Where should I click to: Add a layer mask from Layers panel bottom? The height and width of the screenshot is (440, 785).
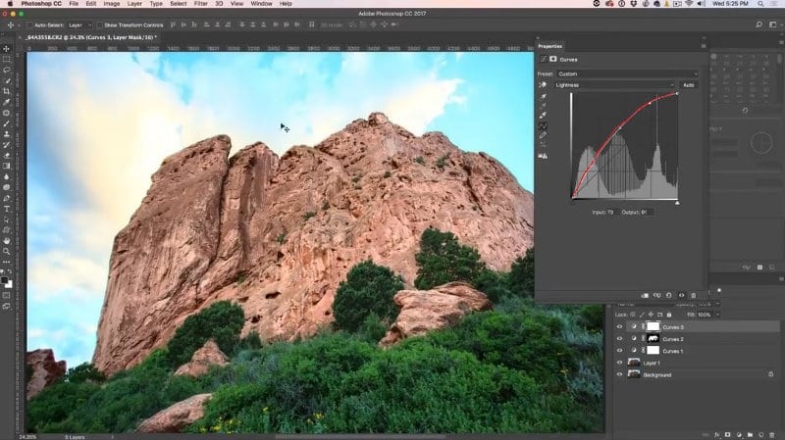[727, 435]
